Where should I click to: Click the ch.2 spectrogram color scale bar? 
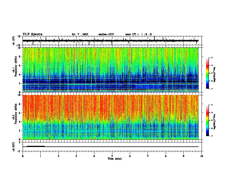pos(208,120)
